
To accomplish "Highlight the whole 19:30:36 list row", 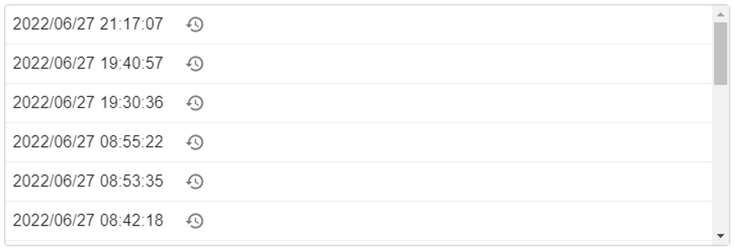I will pos(359,103).
